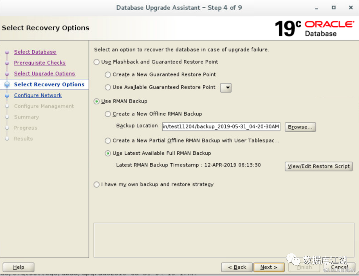Click the Back button
Viewport: 359px width, 276px height.
(237, 267)
